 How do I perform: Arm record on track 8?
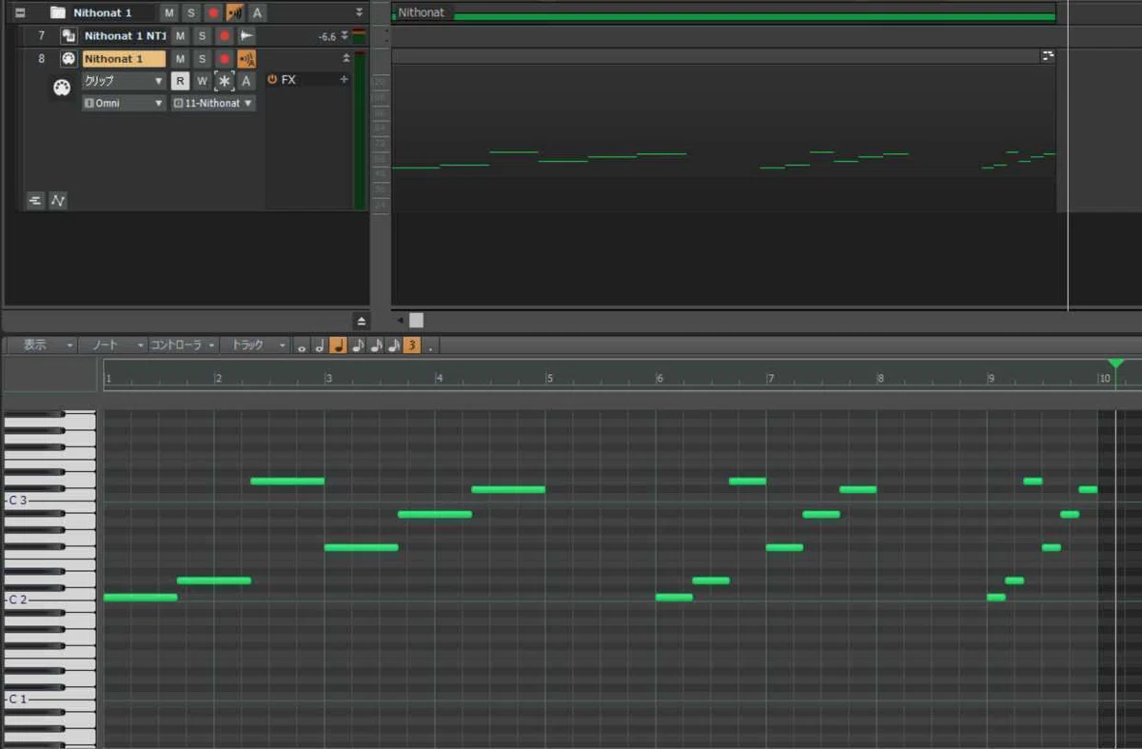pyautogui.click(x=225, y=59)
